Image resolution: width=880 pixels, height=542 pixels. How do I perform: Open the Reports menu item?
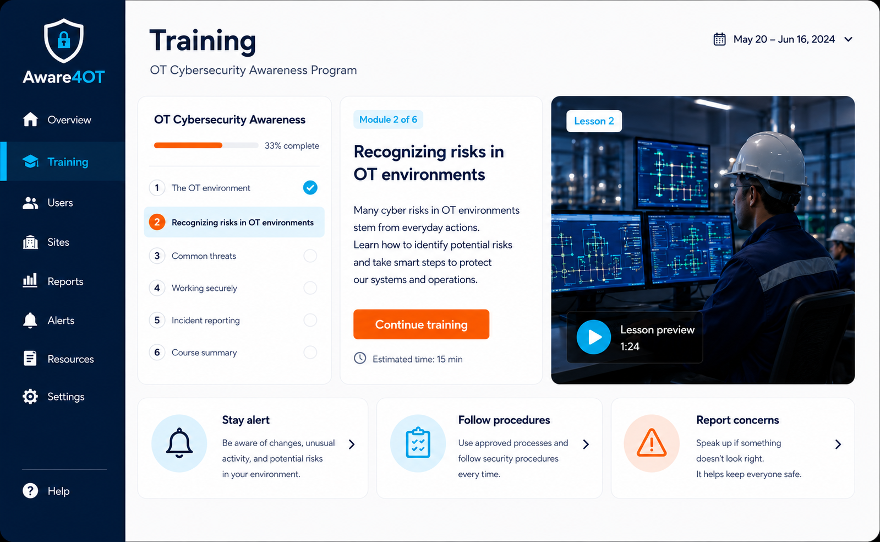63,281
